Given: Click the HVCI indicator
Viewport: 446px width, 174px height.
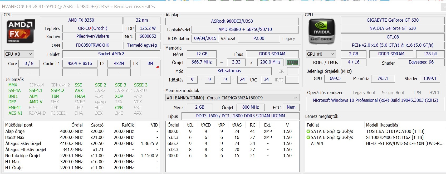Looking at the screenshot, I should tap(434, 93).
